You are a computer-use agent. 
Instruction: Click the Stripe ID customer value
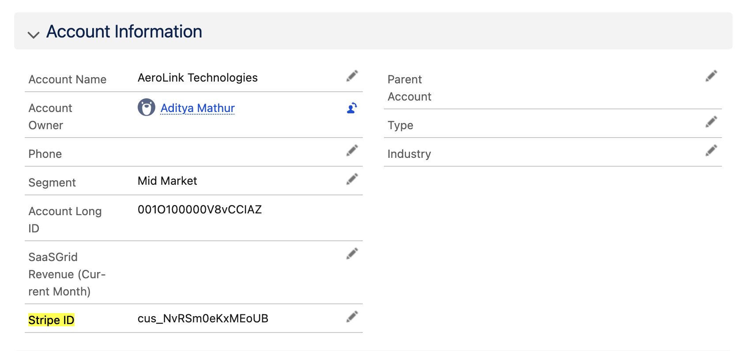tap(203, 318)
